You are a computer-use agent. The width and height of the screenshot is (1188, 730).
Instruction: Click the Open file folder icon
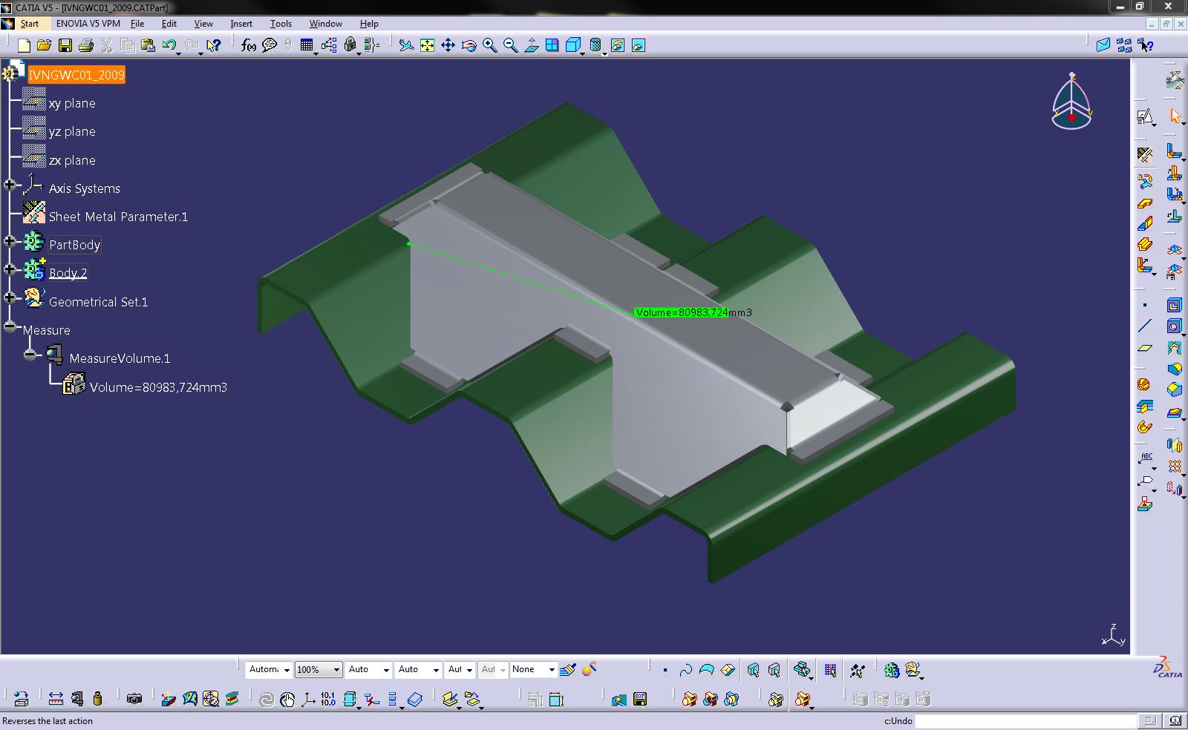click(44, 45)
